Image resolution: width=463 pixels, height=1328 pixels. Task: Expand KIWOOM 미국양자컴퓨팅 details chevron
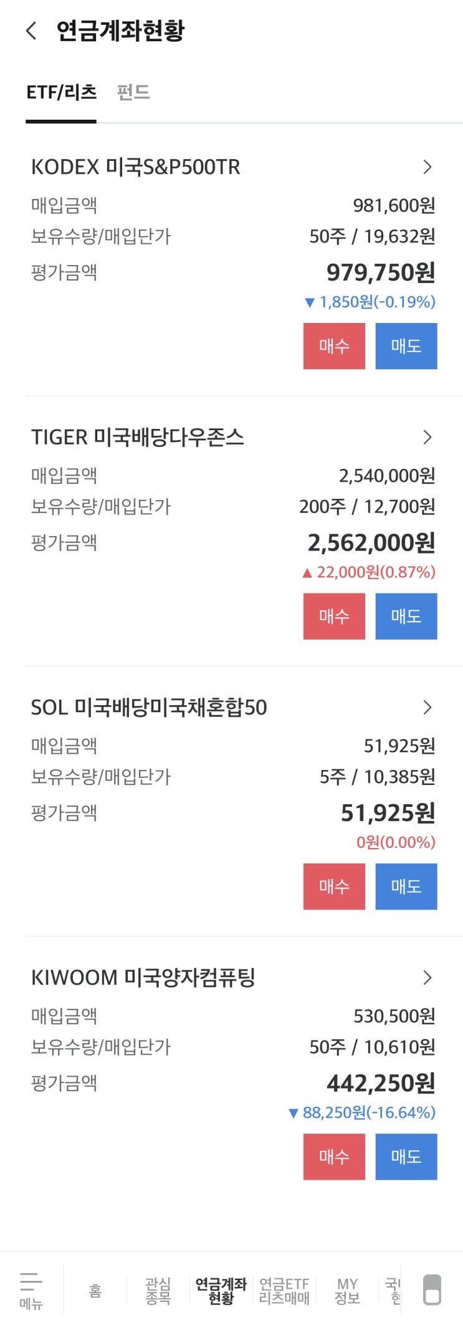click(x=427, y=977)
